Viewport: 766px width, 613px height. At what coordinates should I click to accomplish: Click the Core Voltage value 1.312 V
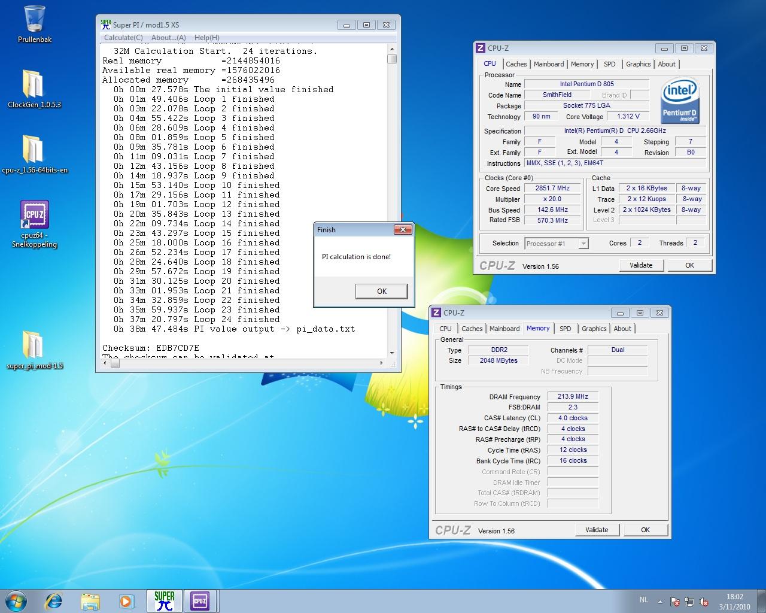click(x=628, y=116)
